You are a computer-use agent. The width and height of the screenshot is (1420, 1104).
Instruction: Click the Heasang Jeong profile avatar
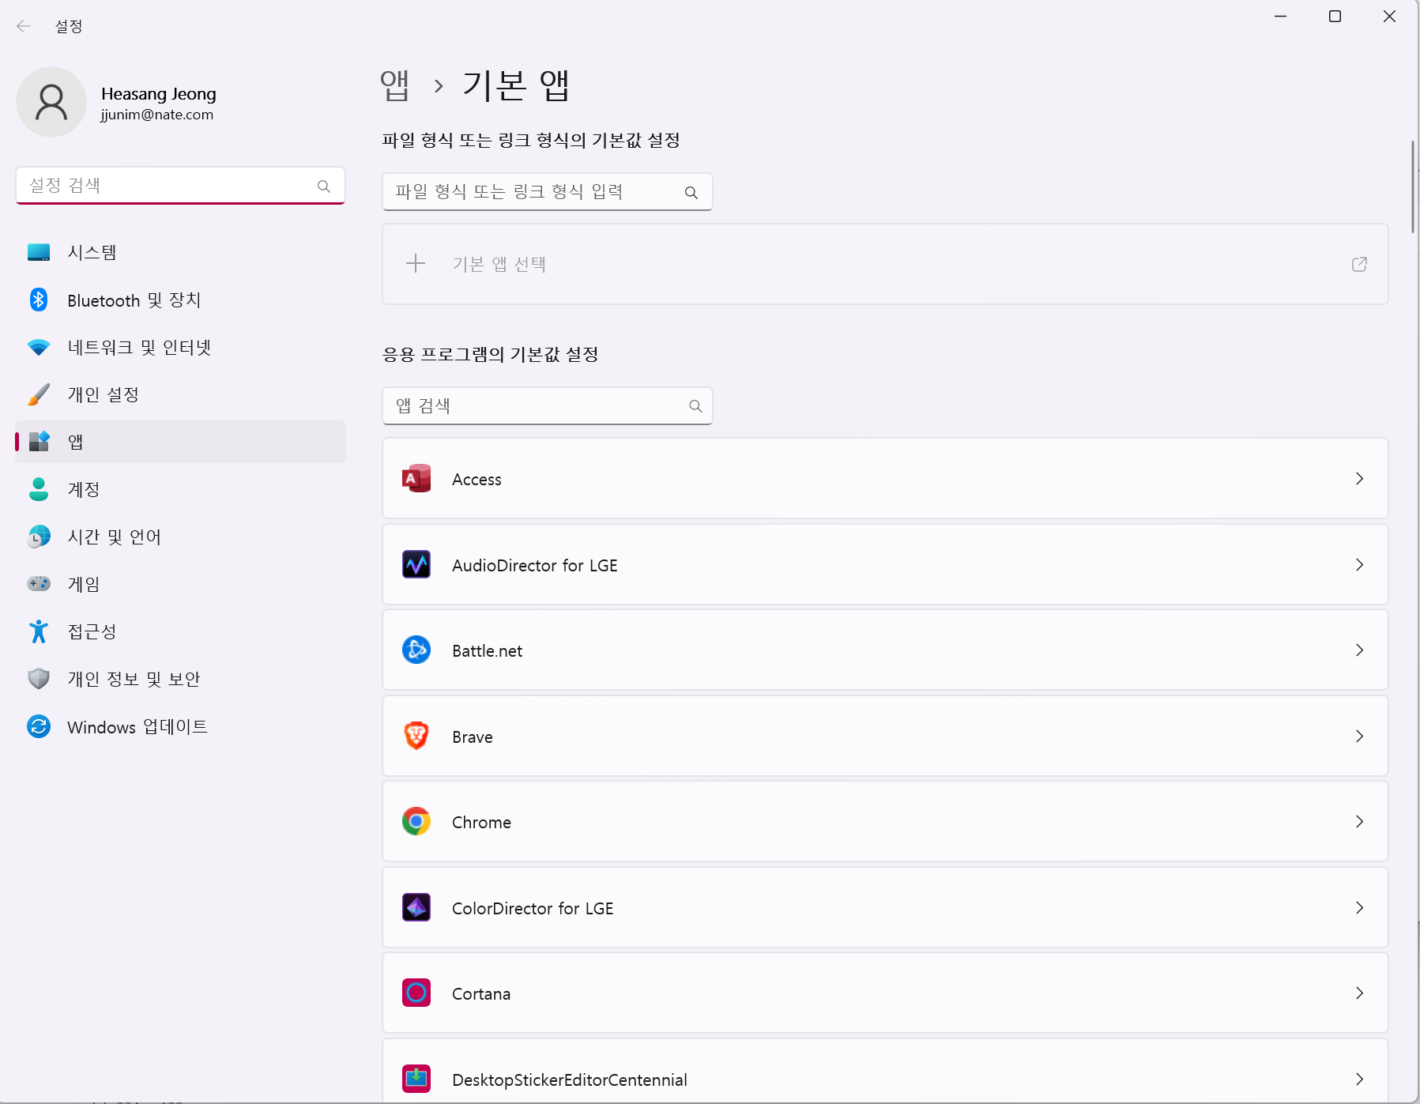tap(51, 102)
